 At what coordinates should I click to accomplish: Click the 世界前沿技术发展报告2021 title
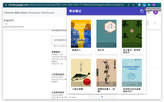coord(132,90)
